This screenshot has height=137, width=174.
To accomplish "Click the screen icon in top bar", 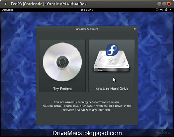I will point(157,10).
